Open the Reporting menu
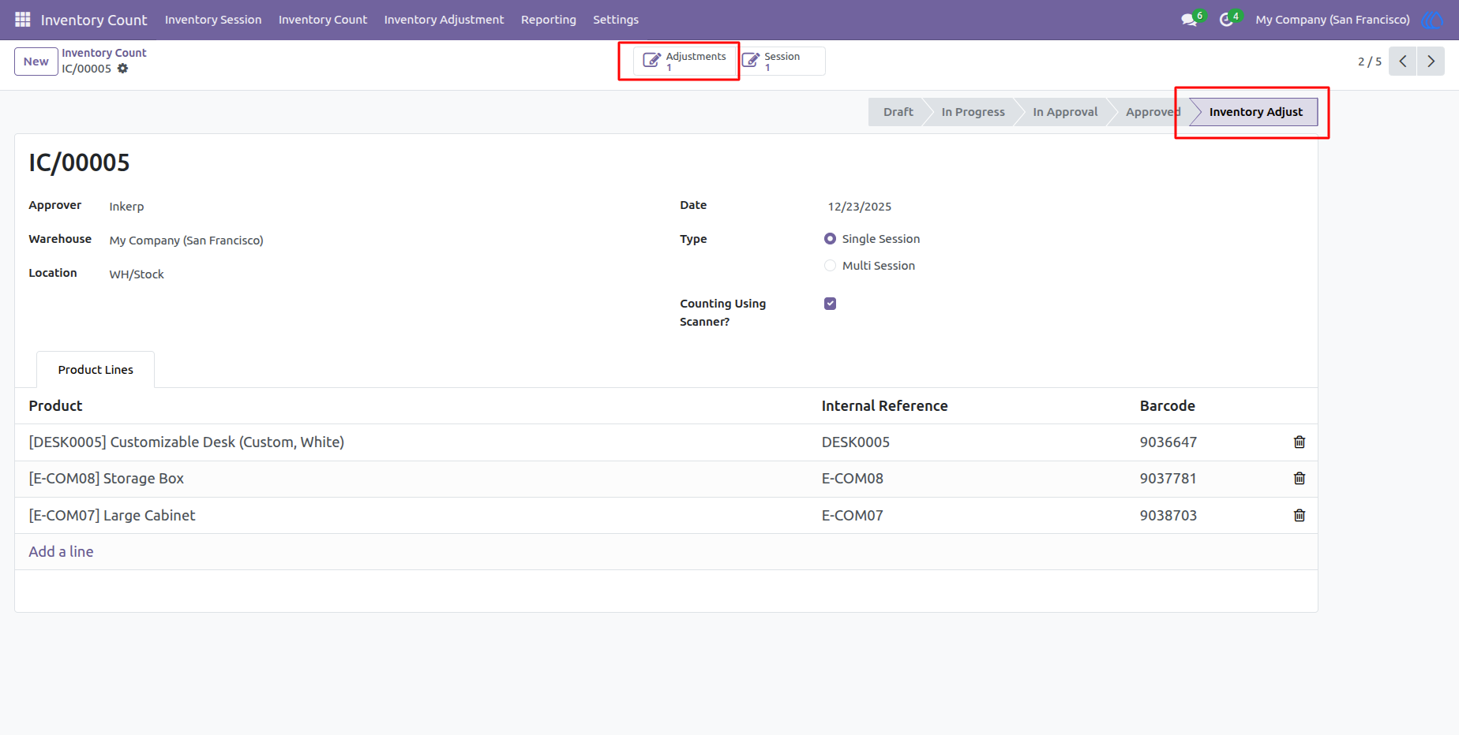Screen dimensions: 1459x735 click(549, 20)
